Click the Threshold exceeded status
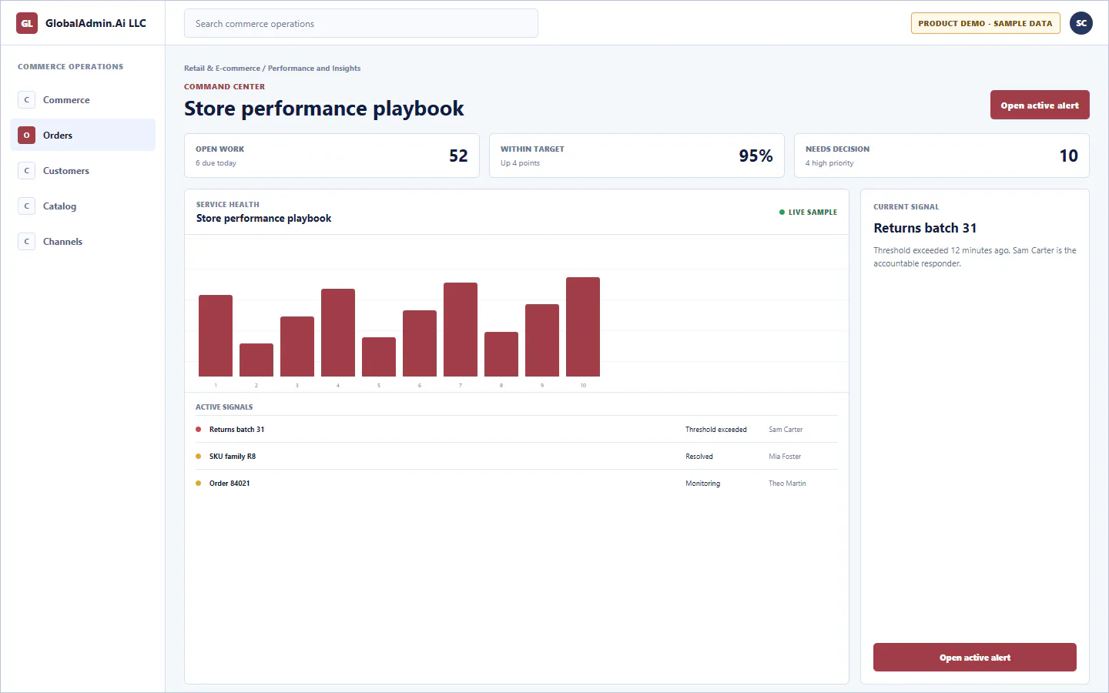 coord(716,430)
